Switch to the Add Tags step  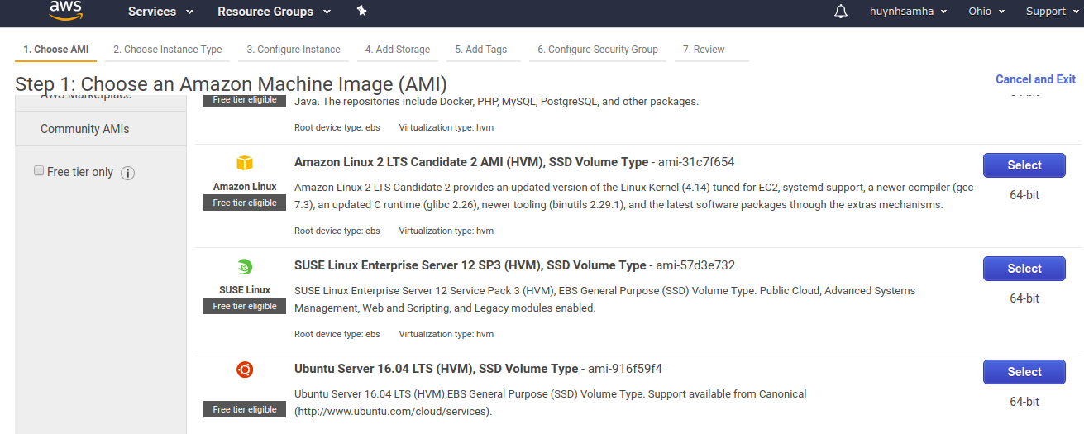pyautogui.click(x=481, y=50)
